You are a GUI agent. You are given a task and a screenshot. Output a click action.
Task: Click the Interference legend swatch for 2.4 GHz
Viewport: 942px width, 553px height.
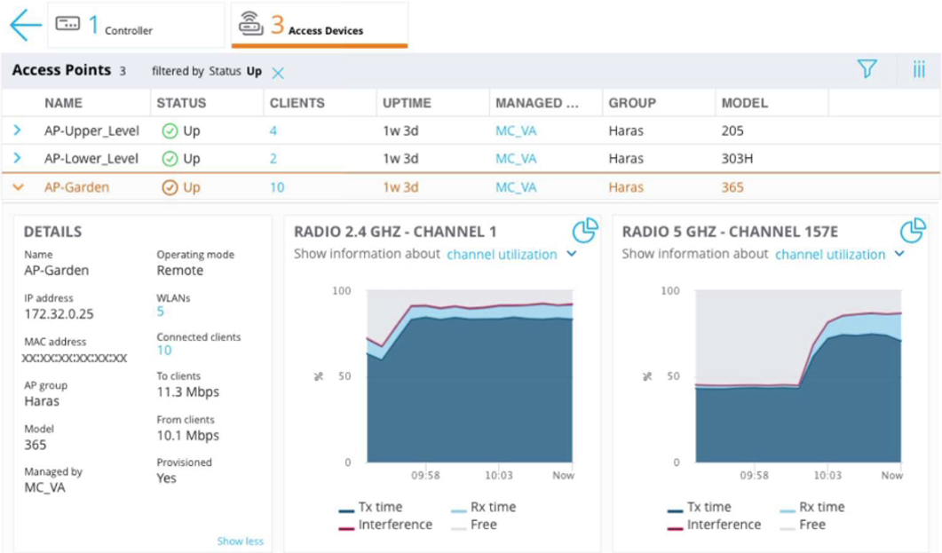tap(346, 528)
